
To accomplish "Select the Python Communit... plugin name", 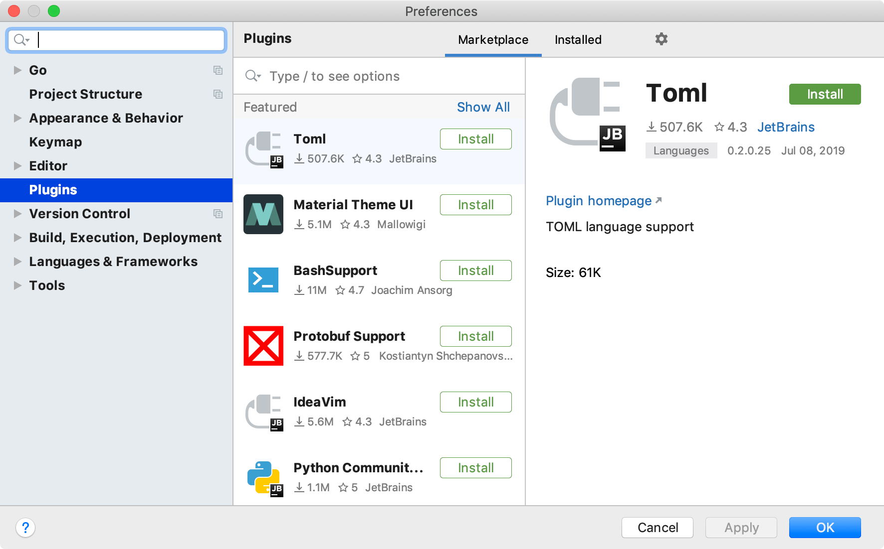I will coord(358,468).
